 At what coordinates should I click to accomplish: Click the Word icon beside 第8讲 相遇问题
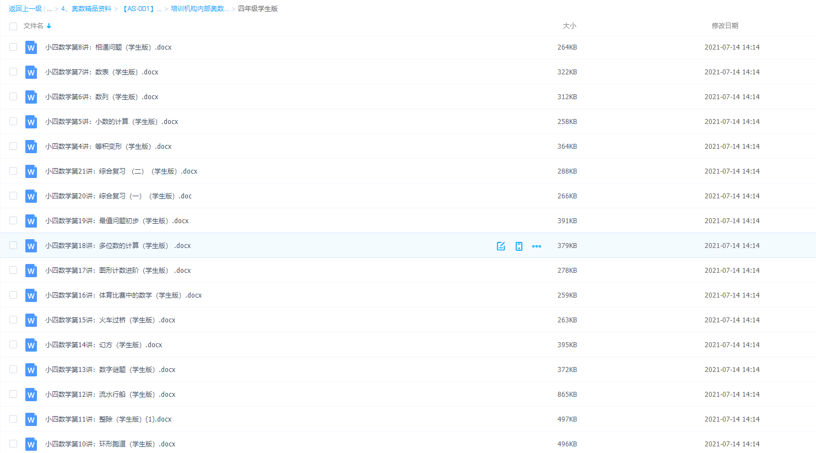31,47
